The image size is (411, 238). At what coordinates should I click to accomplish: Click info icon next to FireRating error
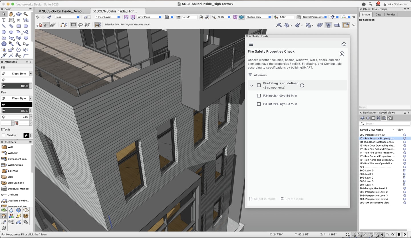[x=302, y=85]
